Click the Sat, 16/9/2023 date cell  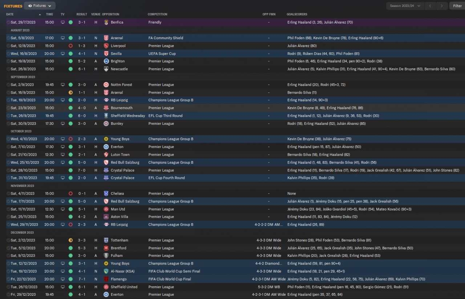coord(23,93)
